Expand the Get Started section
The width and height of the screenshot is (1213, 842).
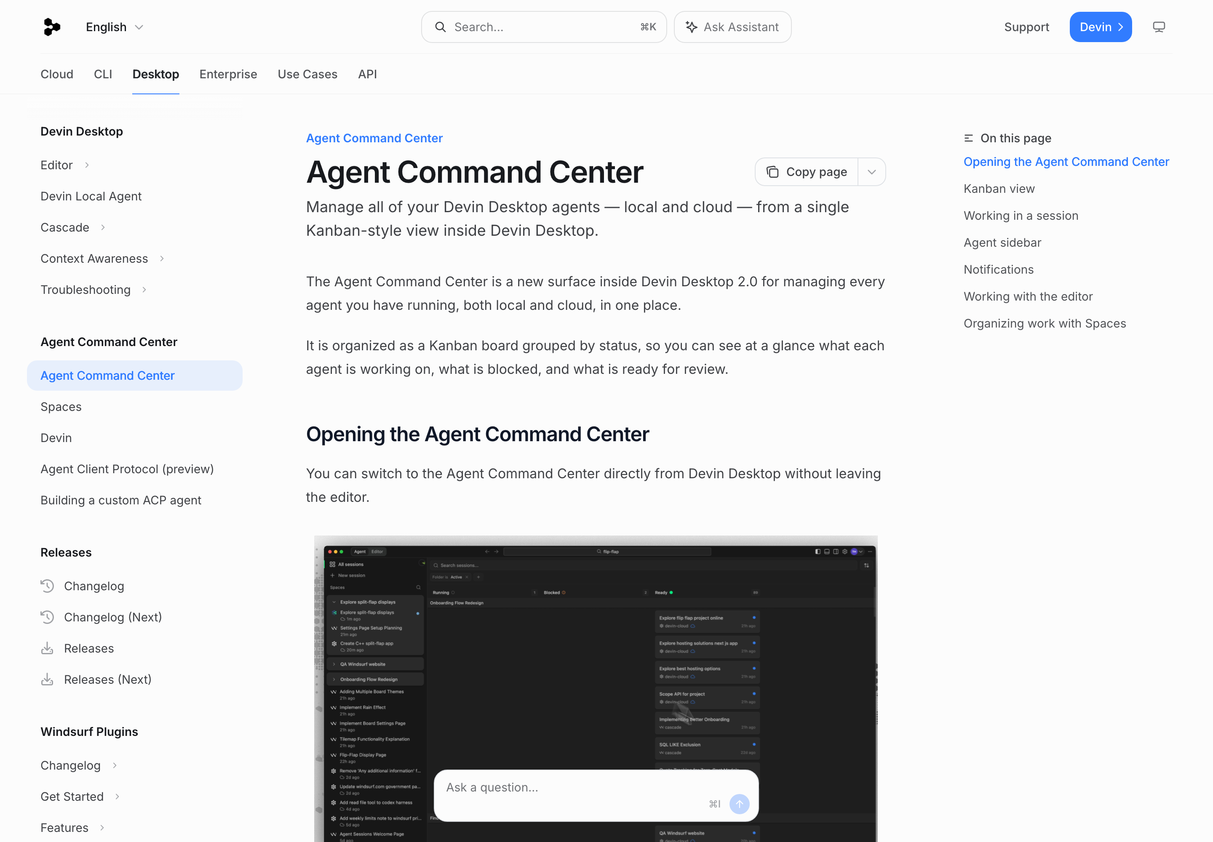coord(80,797)
